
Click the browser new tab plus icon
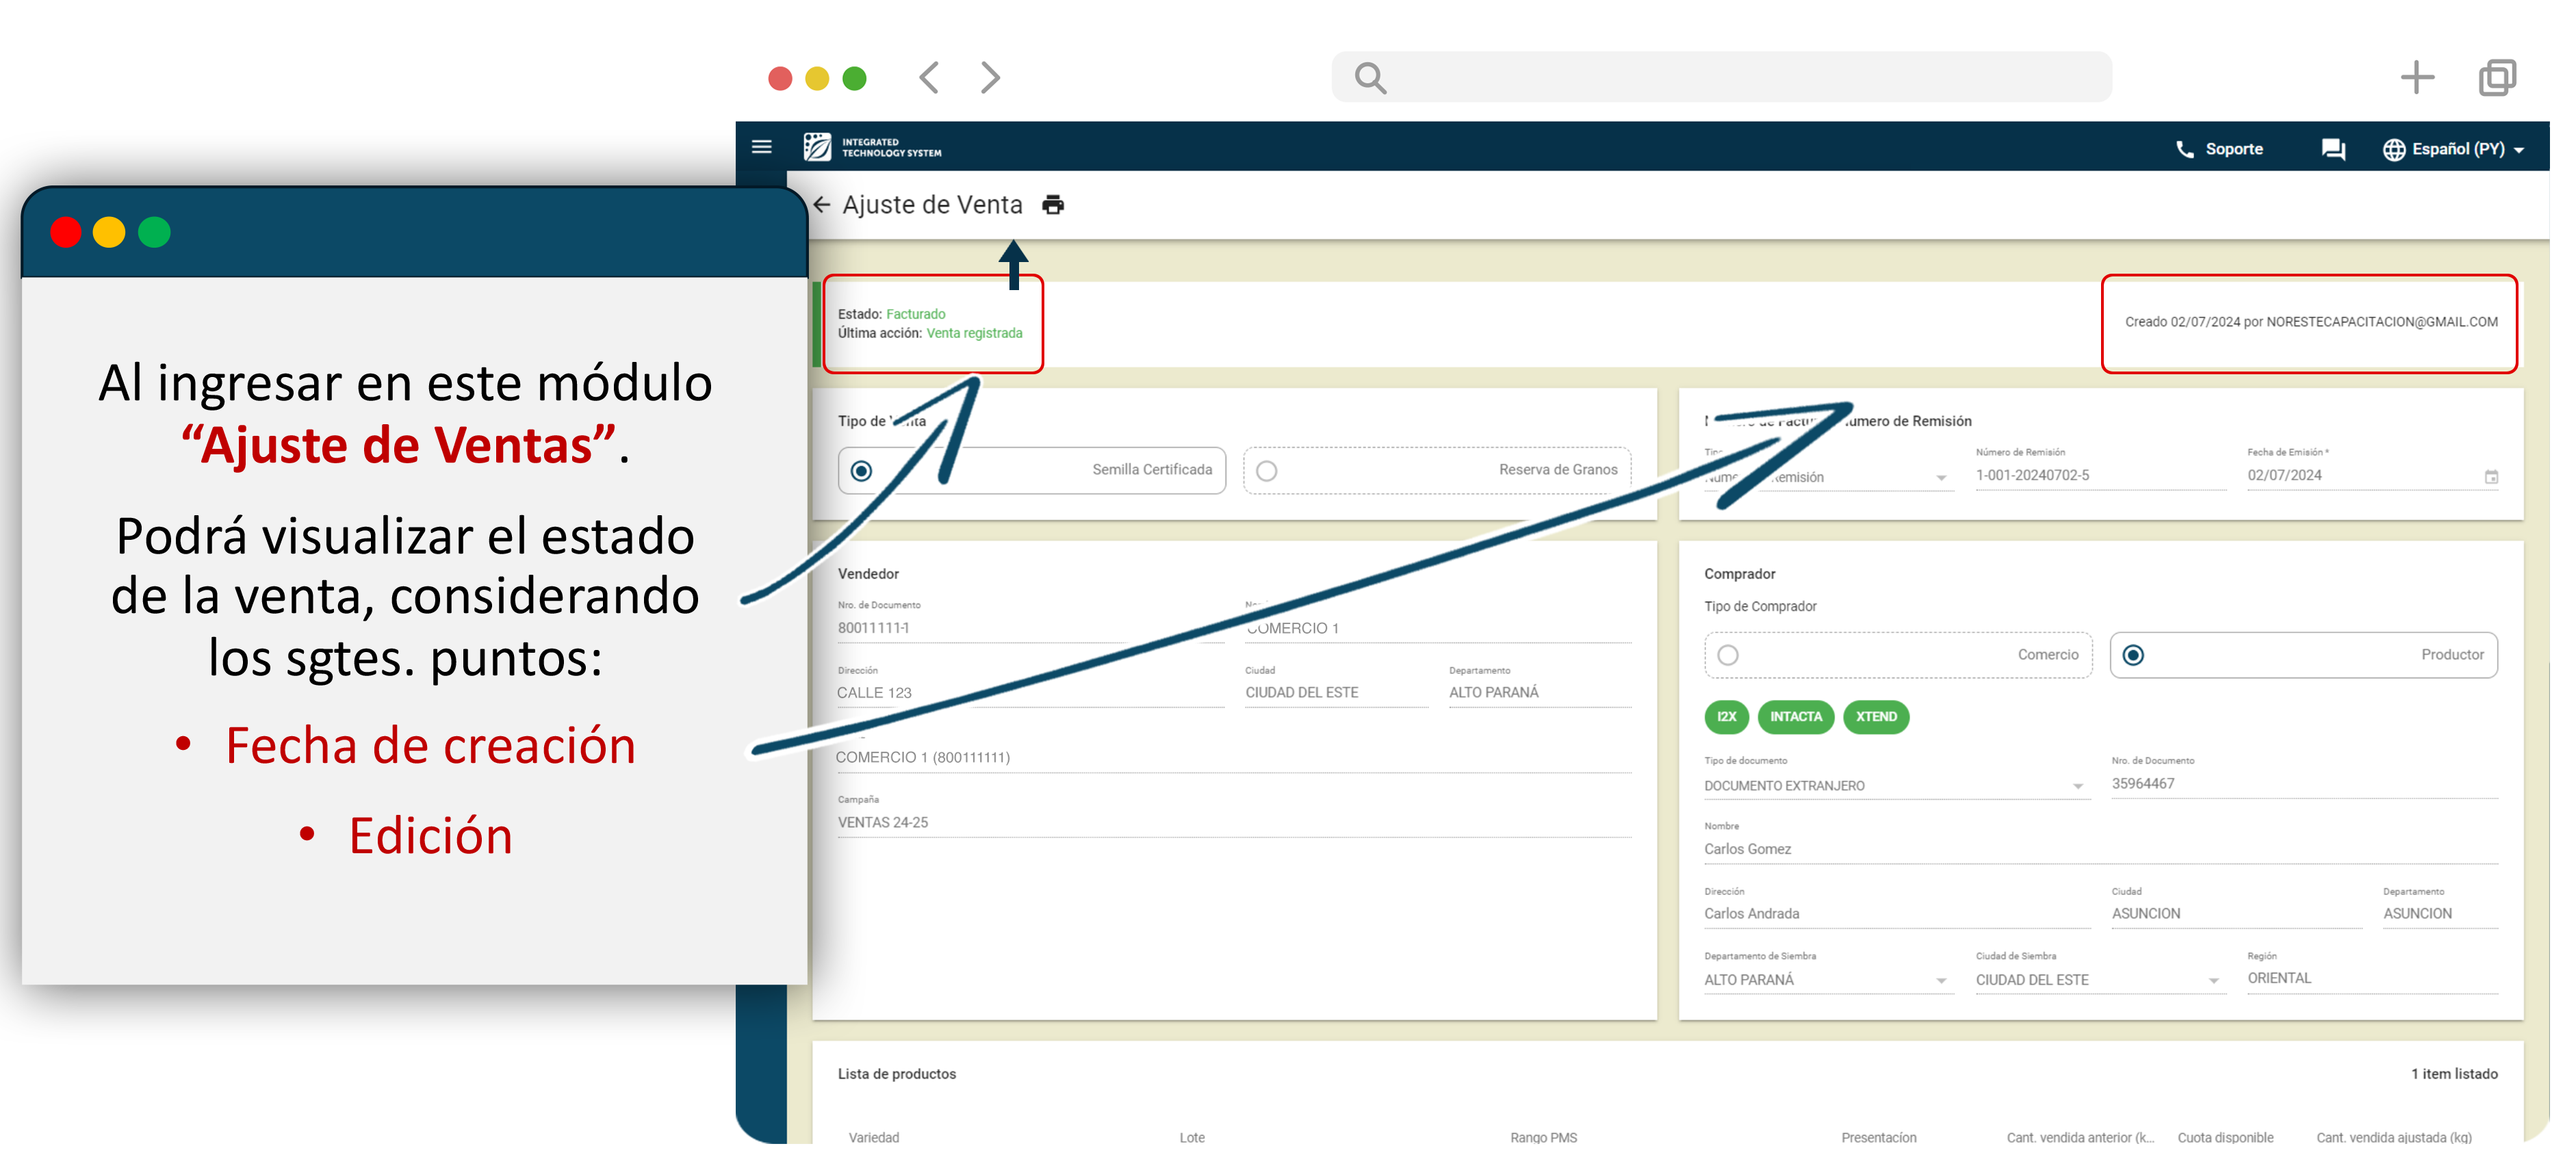click(x=2416, y=77)
